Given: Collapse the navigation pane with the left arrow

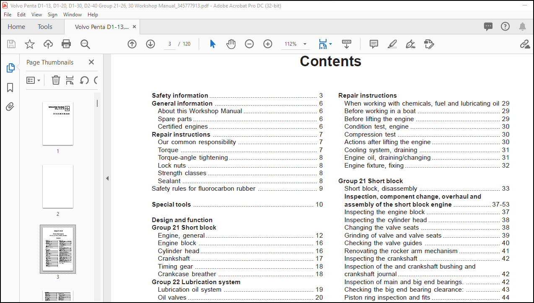Looking at the screenshot, I should point(107,178).
